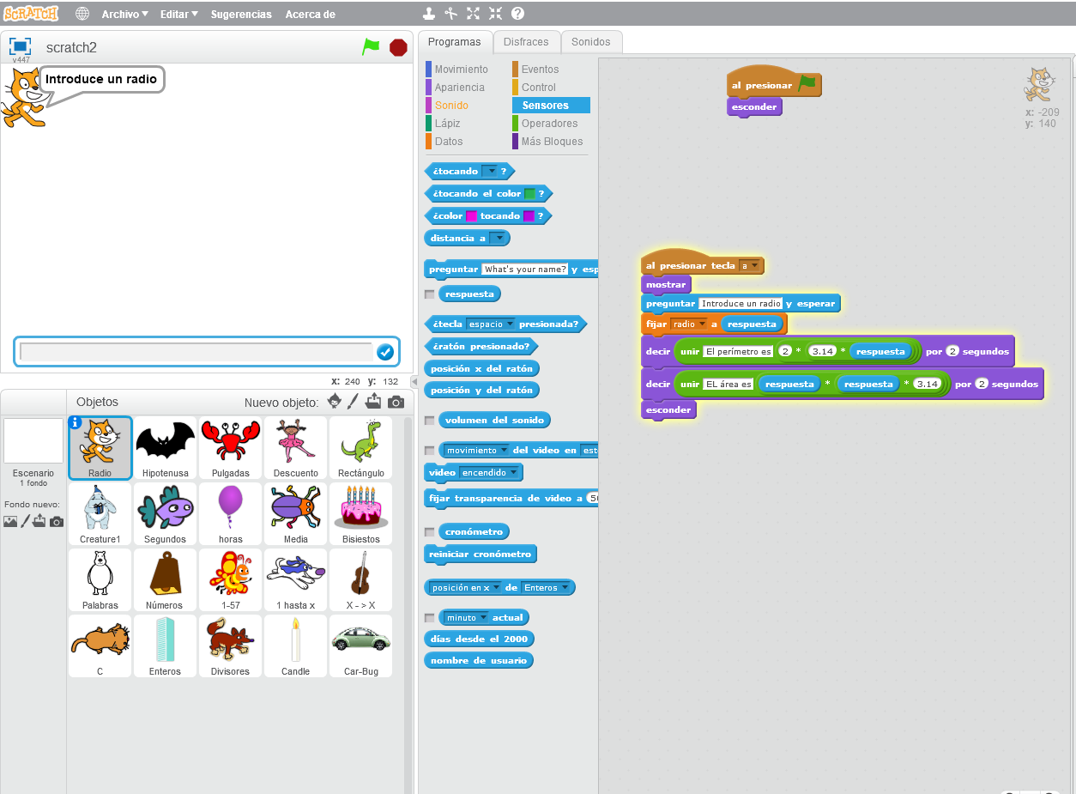Open the video encendido dropdown
This screenshot has width=1076, height=794.
tap(516, 472)
